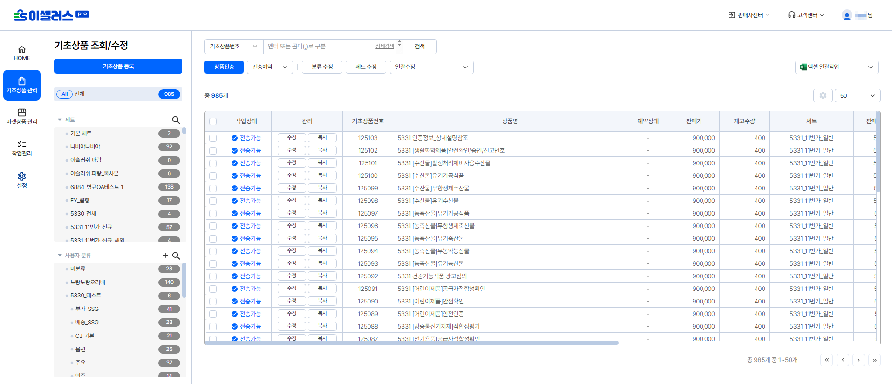892x384 pixels.
Task: Select 5331_11번가_신규 set
Action: coord(91,227)
